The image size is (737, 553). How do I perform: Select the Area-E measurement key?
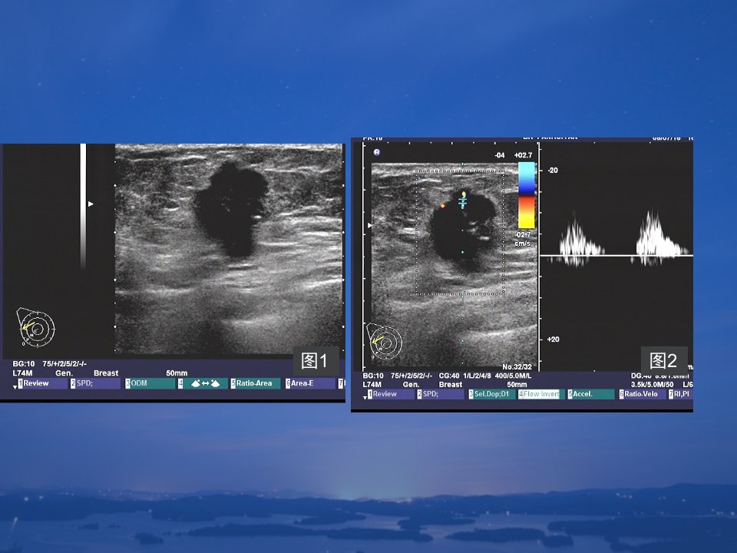(309, 383)
